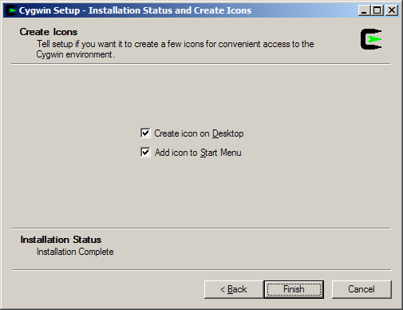Open Cygwin title bar system icon
403x310 pixels.
coord(11,10)
